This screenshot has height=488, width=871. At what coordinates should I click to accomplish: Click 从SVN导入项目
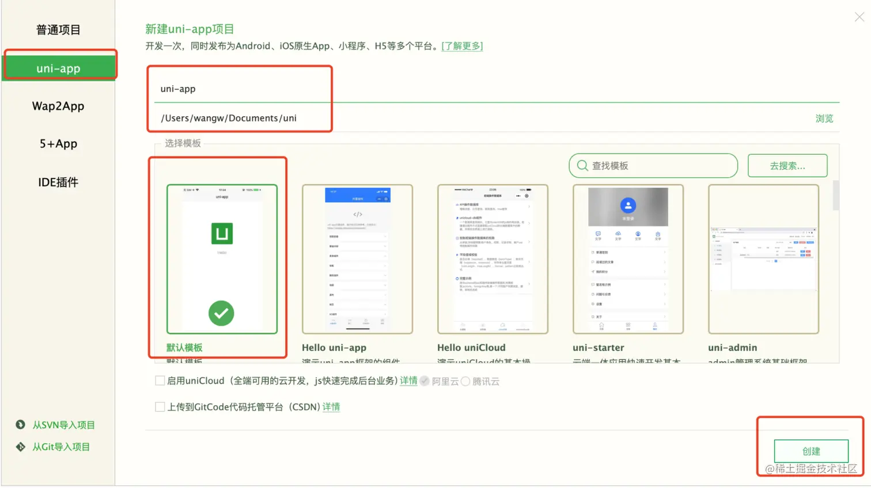63,425
